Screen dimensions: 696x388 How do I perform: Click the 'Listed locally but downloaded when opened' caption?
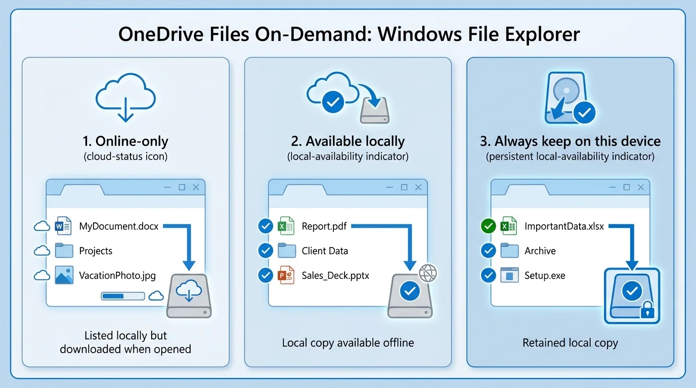(x=125, y=342)
